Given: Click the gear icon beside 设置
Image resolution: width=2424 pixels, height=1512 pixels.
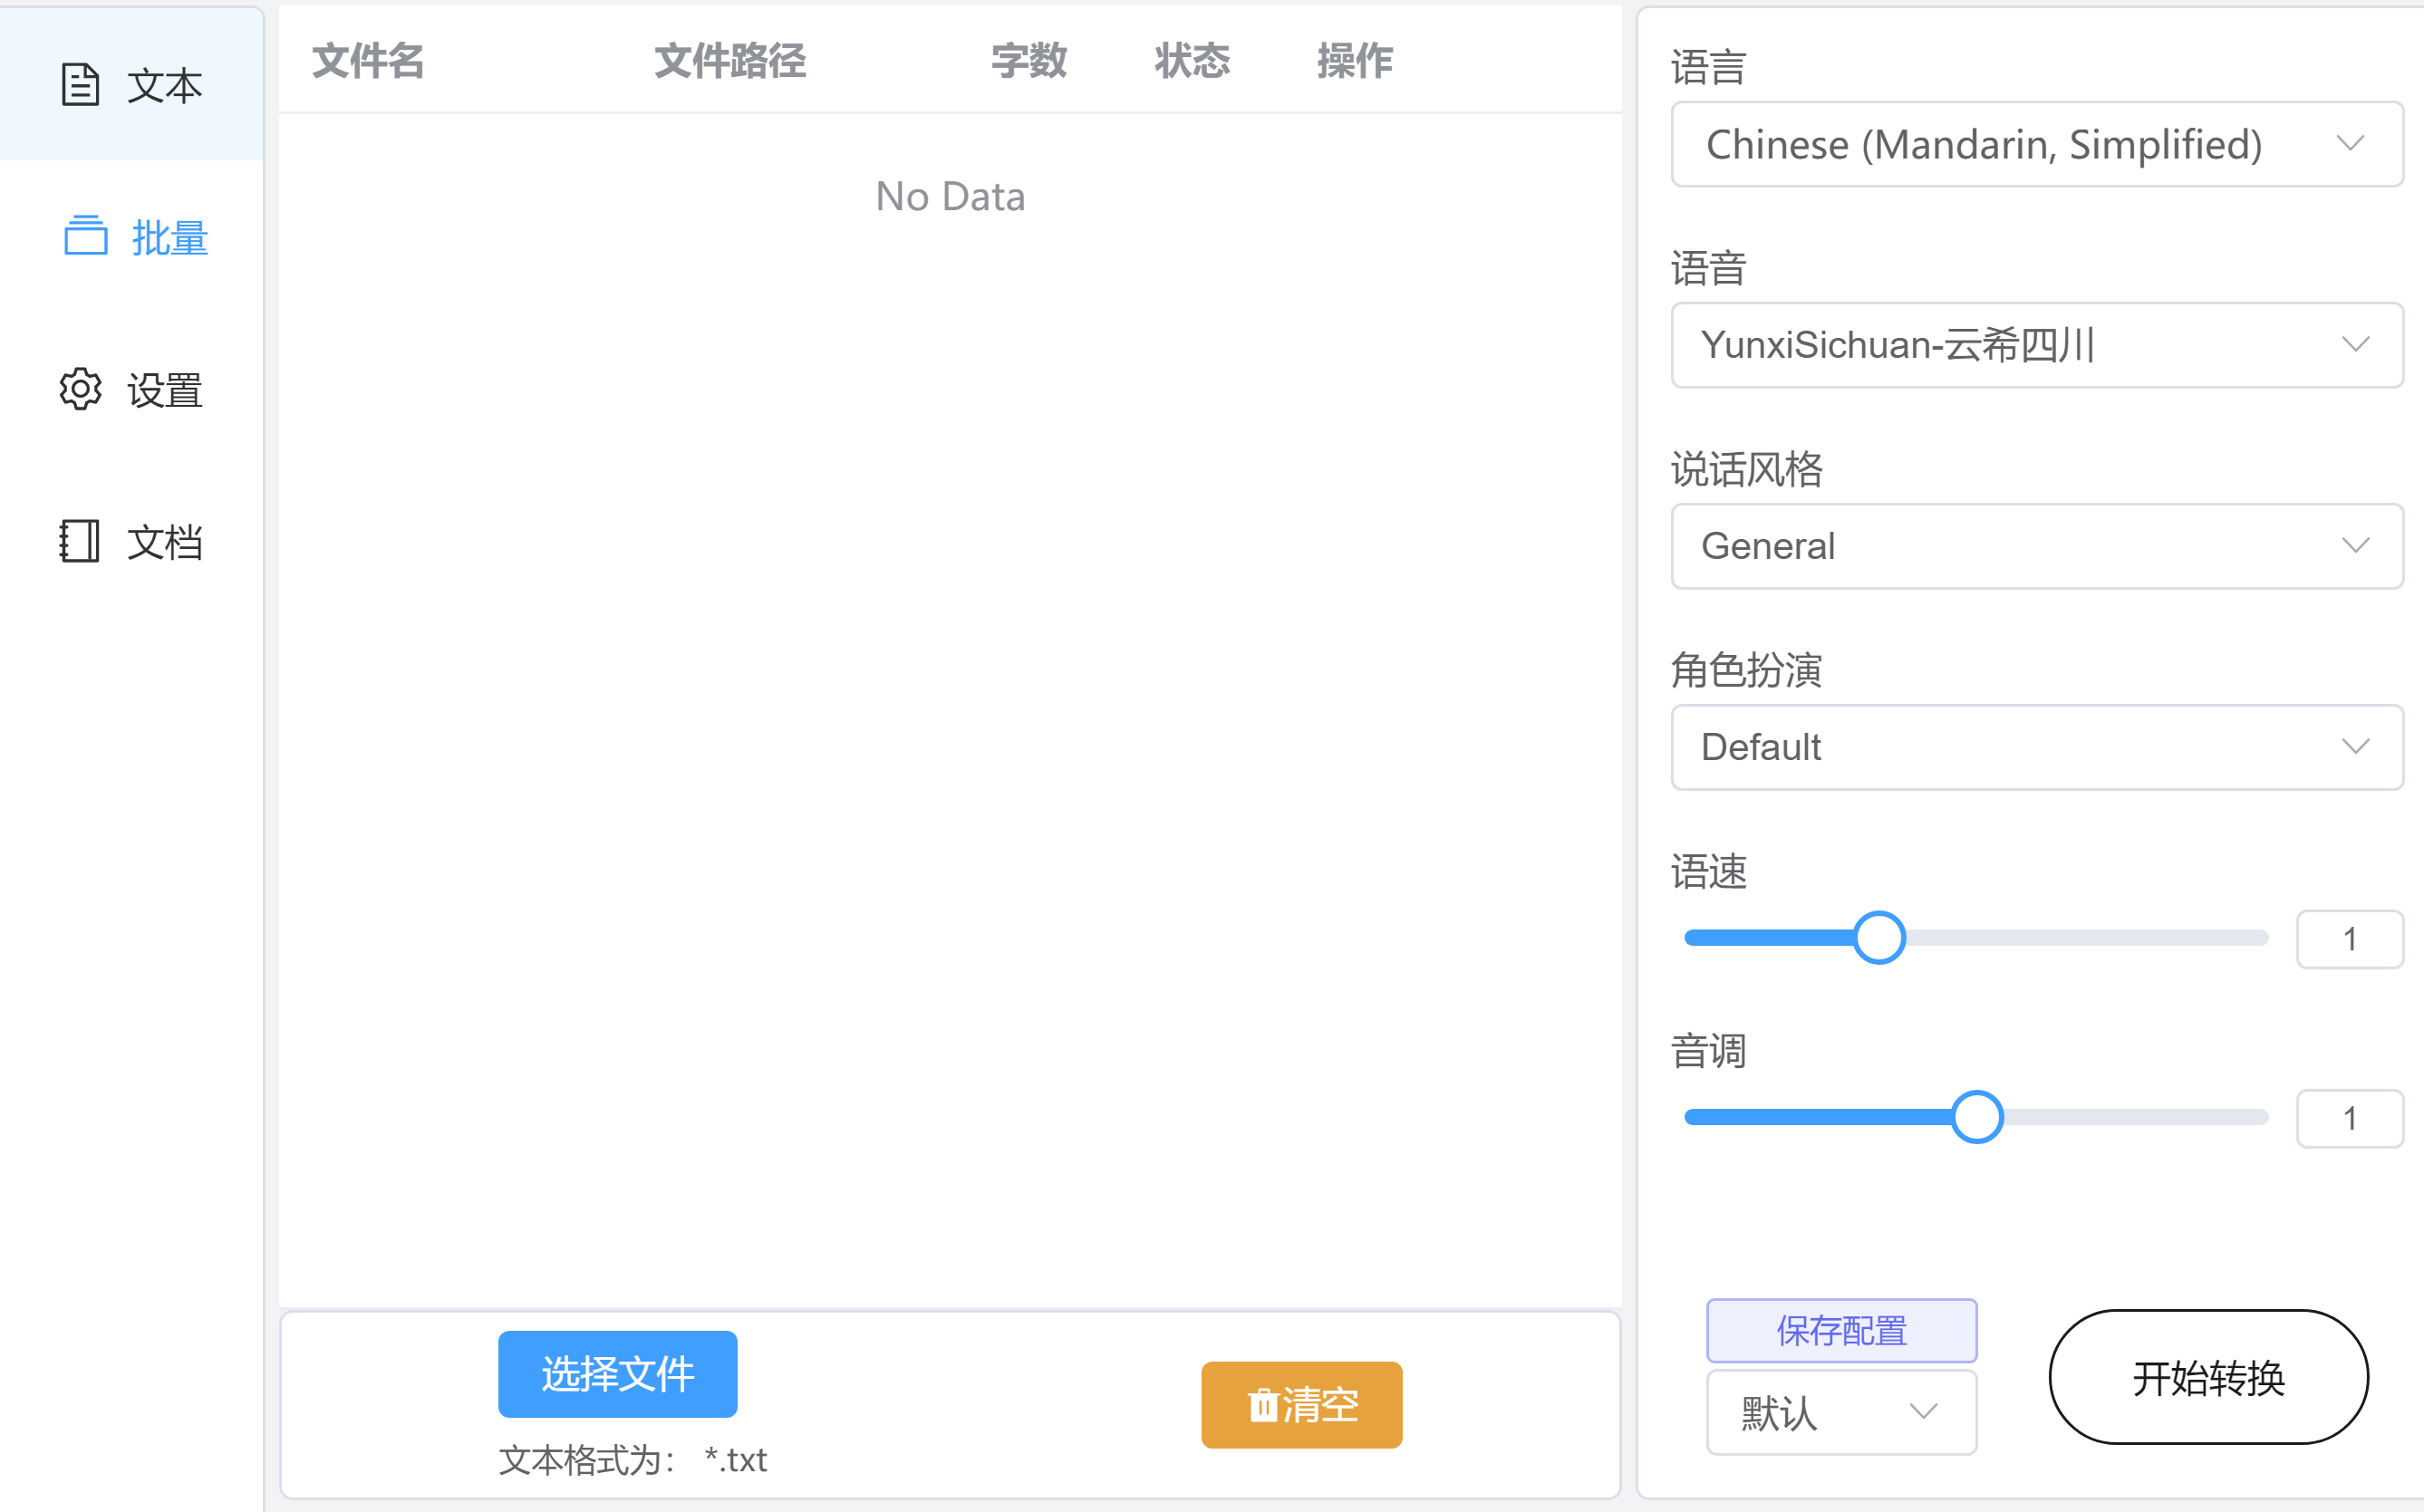Looking at the screenshot, I should click(80, 389).
